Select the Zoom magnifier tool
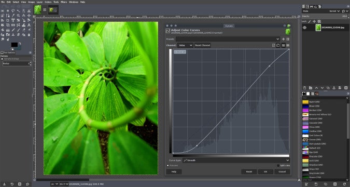Screen dimensions: 350x187 (19, 16)
